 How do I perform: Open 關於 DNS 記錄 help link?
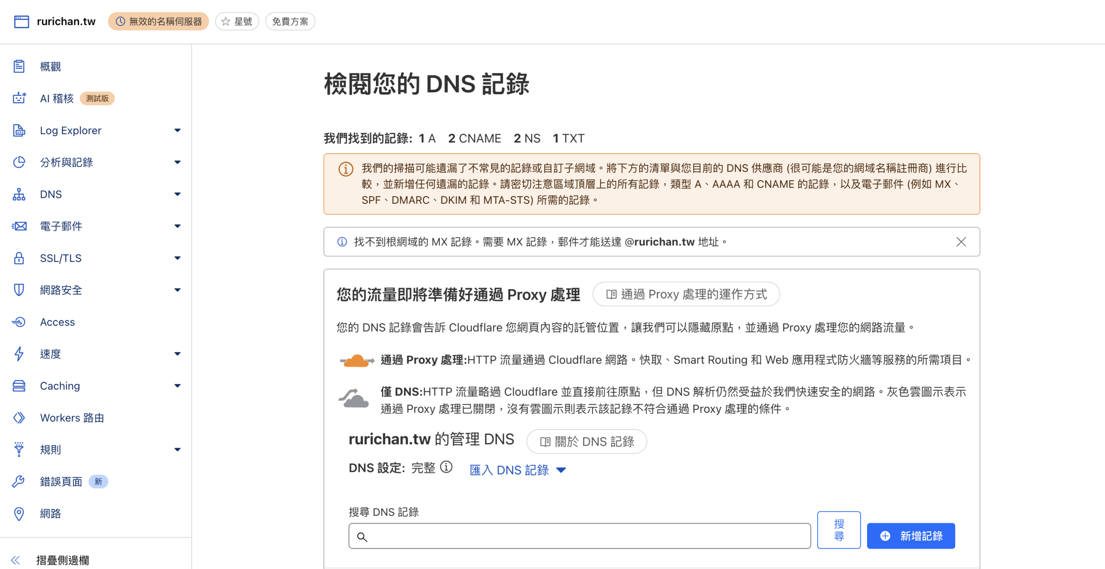(587, 442)
